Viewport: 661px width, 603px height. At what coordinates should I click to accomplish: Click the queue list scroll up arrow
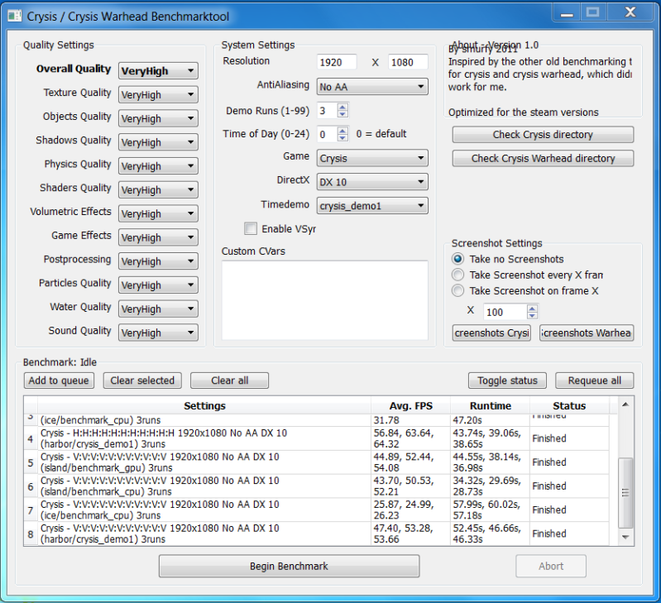(625, 404)
